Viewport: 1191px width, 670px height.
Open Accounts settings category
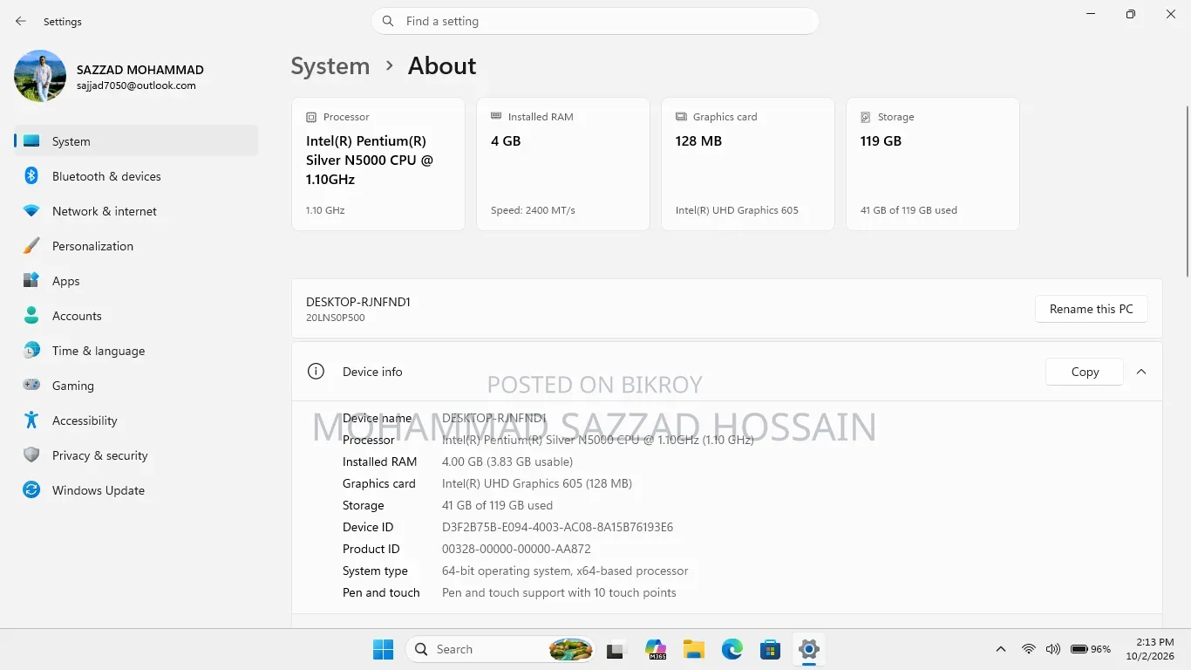136,316
